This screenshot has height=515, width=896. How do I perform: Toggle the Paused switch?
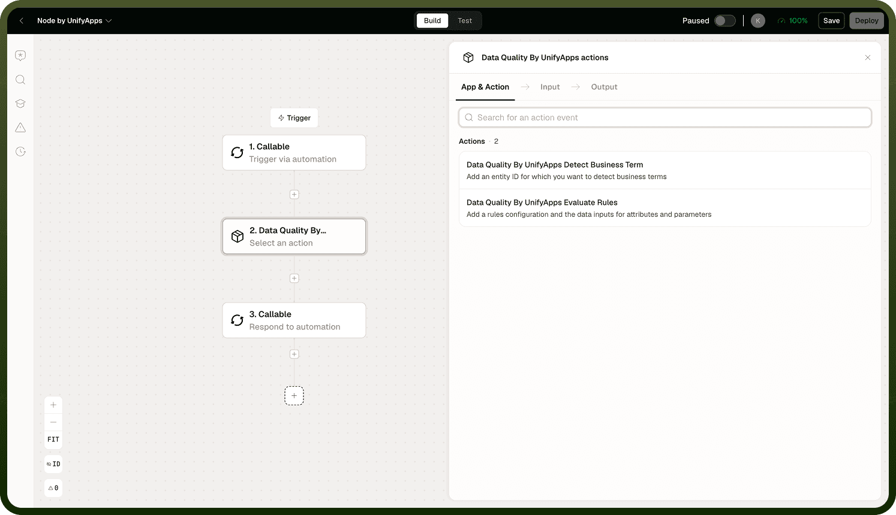[725, 20]
